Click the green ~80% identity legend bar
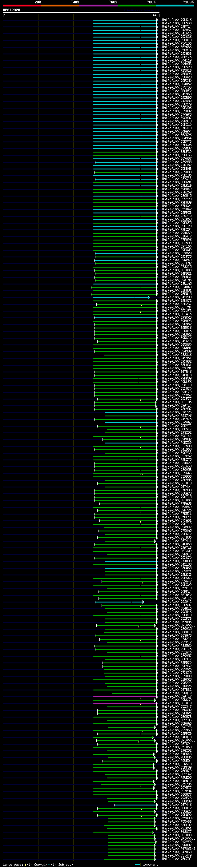 (137, 6)
